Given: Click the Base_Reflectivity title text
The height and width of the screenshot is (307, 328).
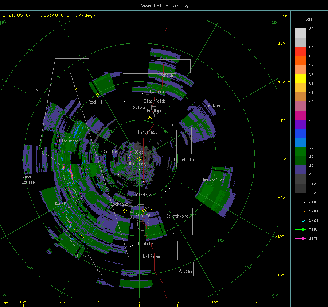Looking at the screenshot, I should (x=164, y=5).
